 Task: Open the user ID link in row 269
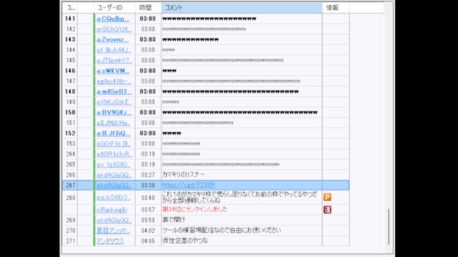pos(114,220)
